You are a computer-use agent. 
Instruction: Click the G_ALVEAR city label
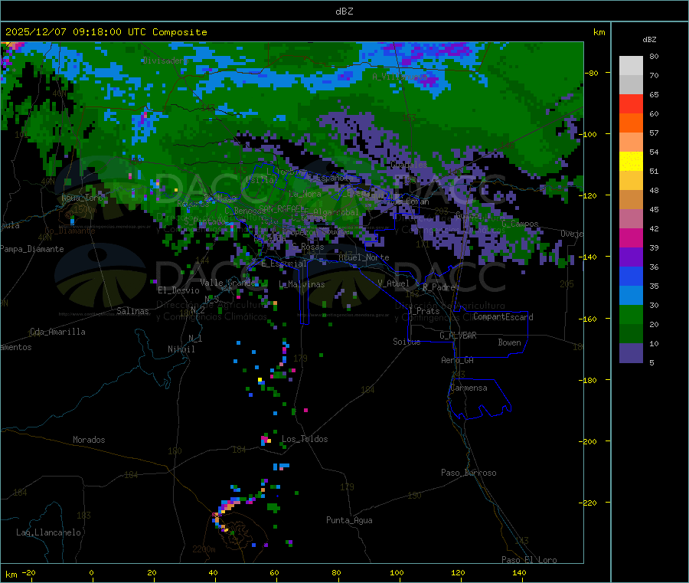458,336
